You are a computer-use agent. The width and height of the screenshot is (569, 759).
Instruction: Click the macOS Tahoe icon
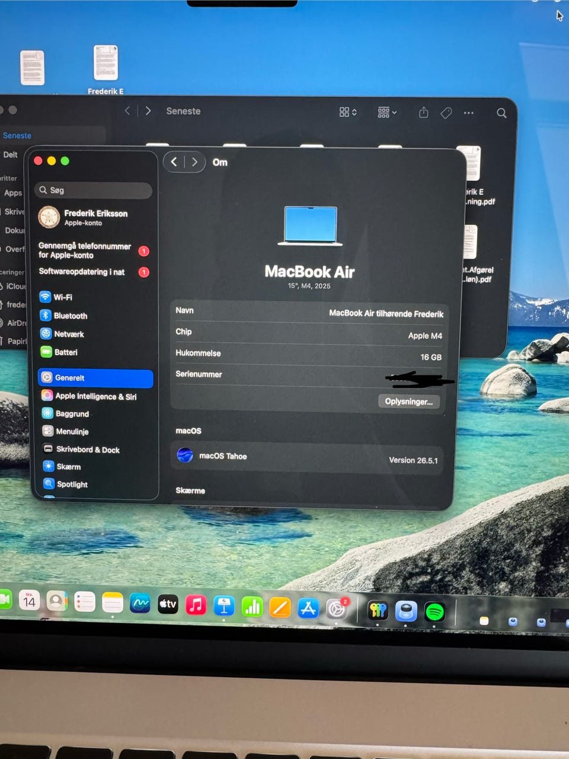coord(185,455)
